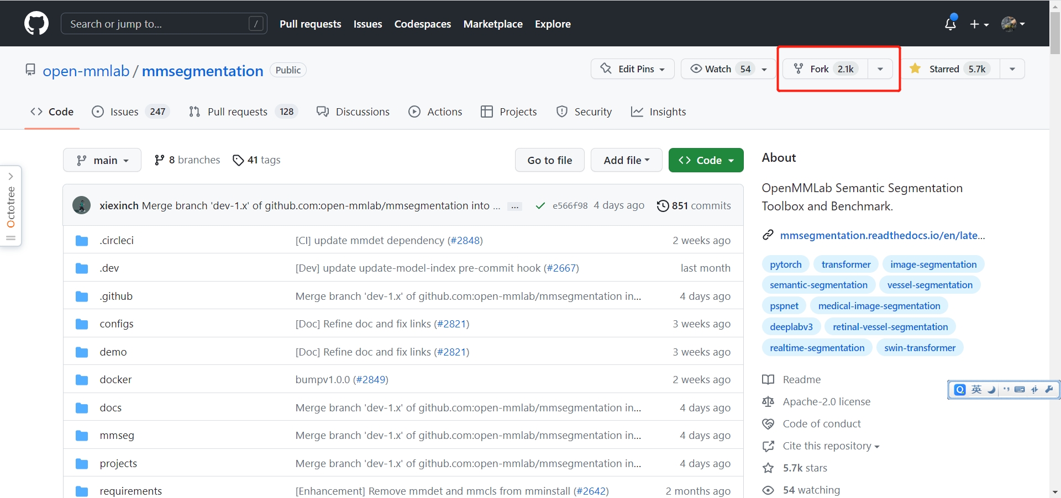Switch to the Issues tab
The image size is (1061, 498).
click(x=124, y=112)
